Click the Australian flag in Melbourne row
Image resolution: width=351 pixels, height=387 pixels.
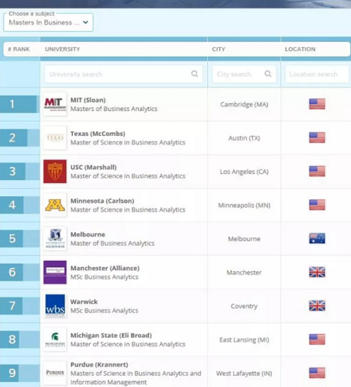[317, 238]
